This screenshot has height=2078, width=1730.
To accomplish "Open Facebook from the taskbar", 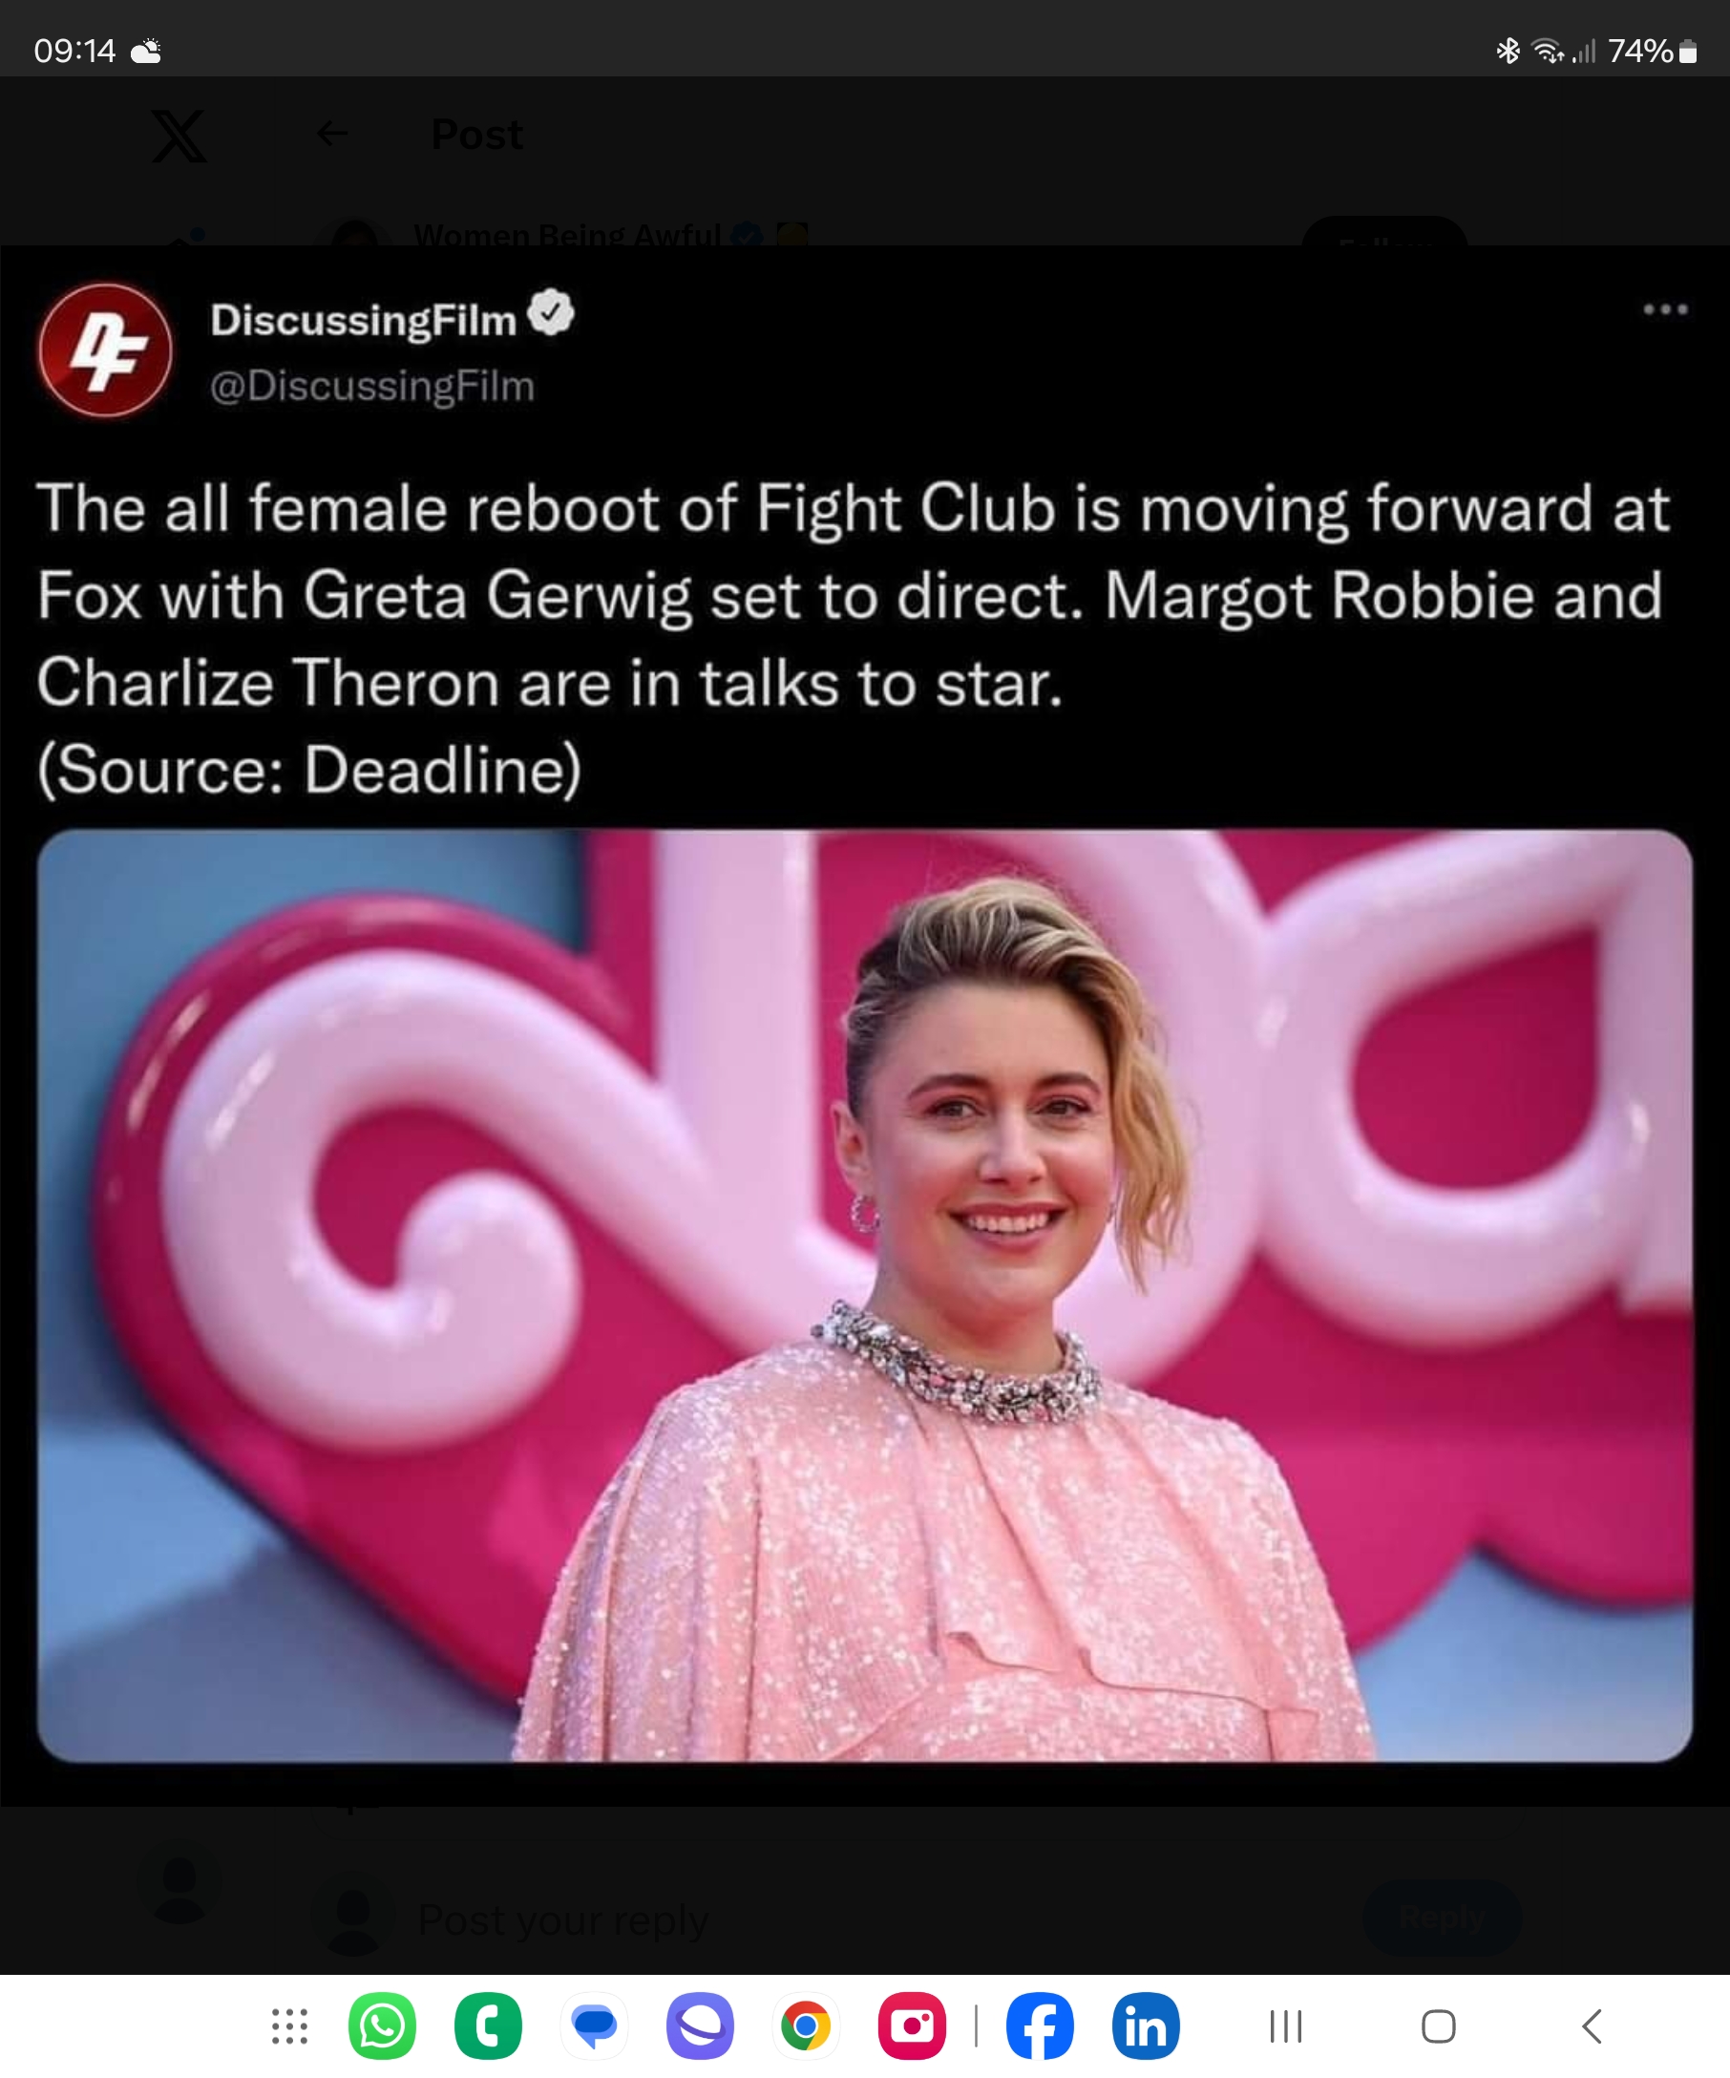I will tap(1040, 2025).
